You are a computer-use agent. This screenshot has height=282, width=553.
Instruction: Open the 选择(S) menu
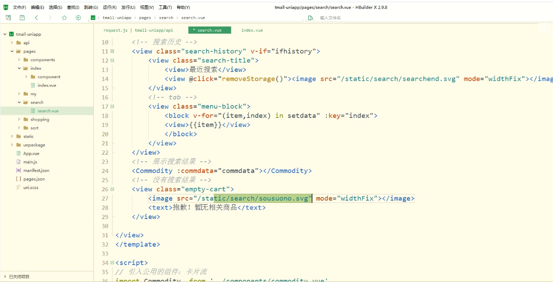56,7
